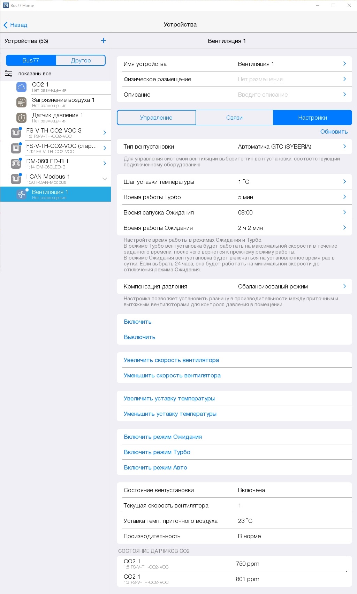357x594 pixels.
Task: Click the Датчик давления 1 gauge icon
Action: click(x=22, y=118)
